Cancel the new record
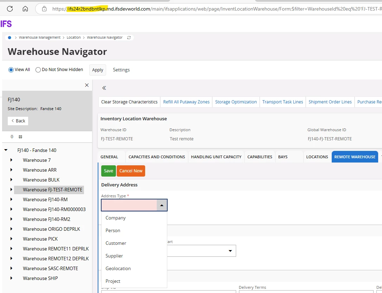Viewport: 382px width, 293px height. click(131, 171)
